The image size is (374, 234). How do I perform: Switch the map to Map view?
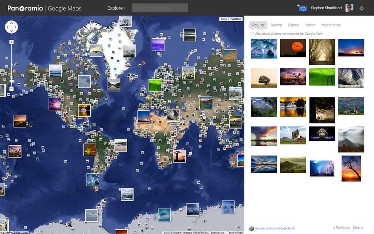click(x=223, y=19)
